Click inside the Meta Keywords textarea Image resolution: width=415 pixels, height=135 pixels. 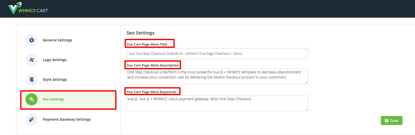(217, 103)
